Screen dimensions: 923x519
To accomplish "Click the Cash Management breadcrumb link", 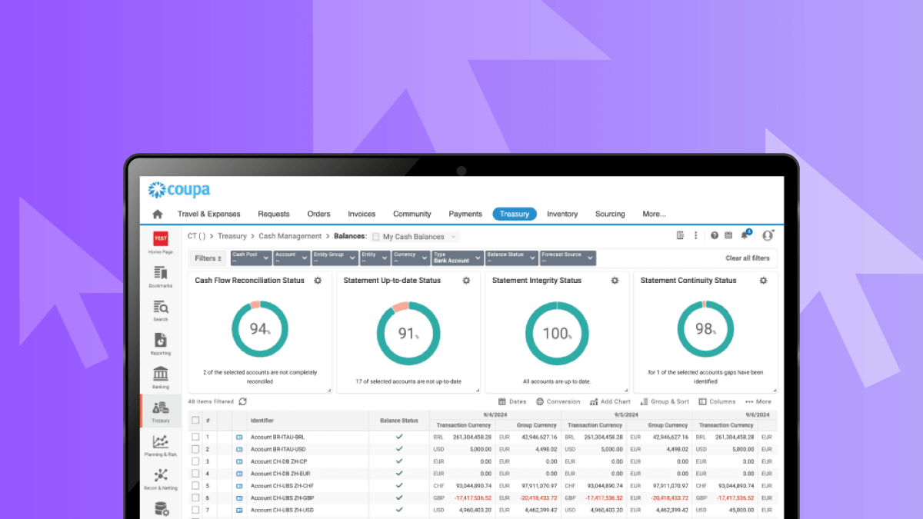I will (x=290, y=237).
